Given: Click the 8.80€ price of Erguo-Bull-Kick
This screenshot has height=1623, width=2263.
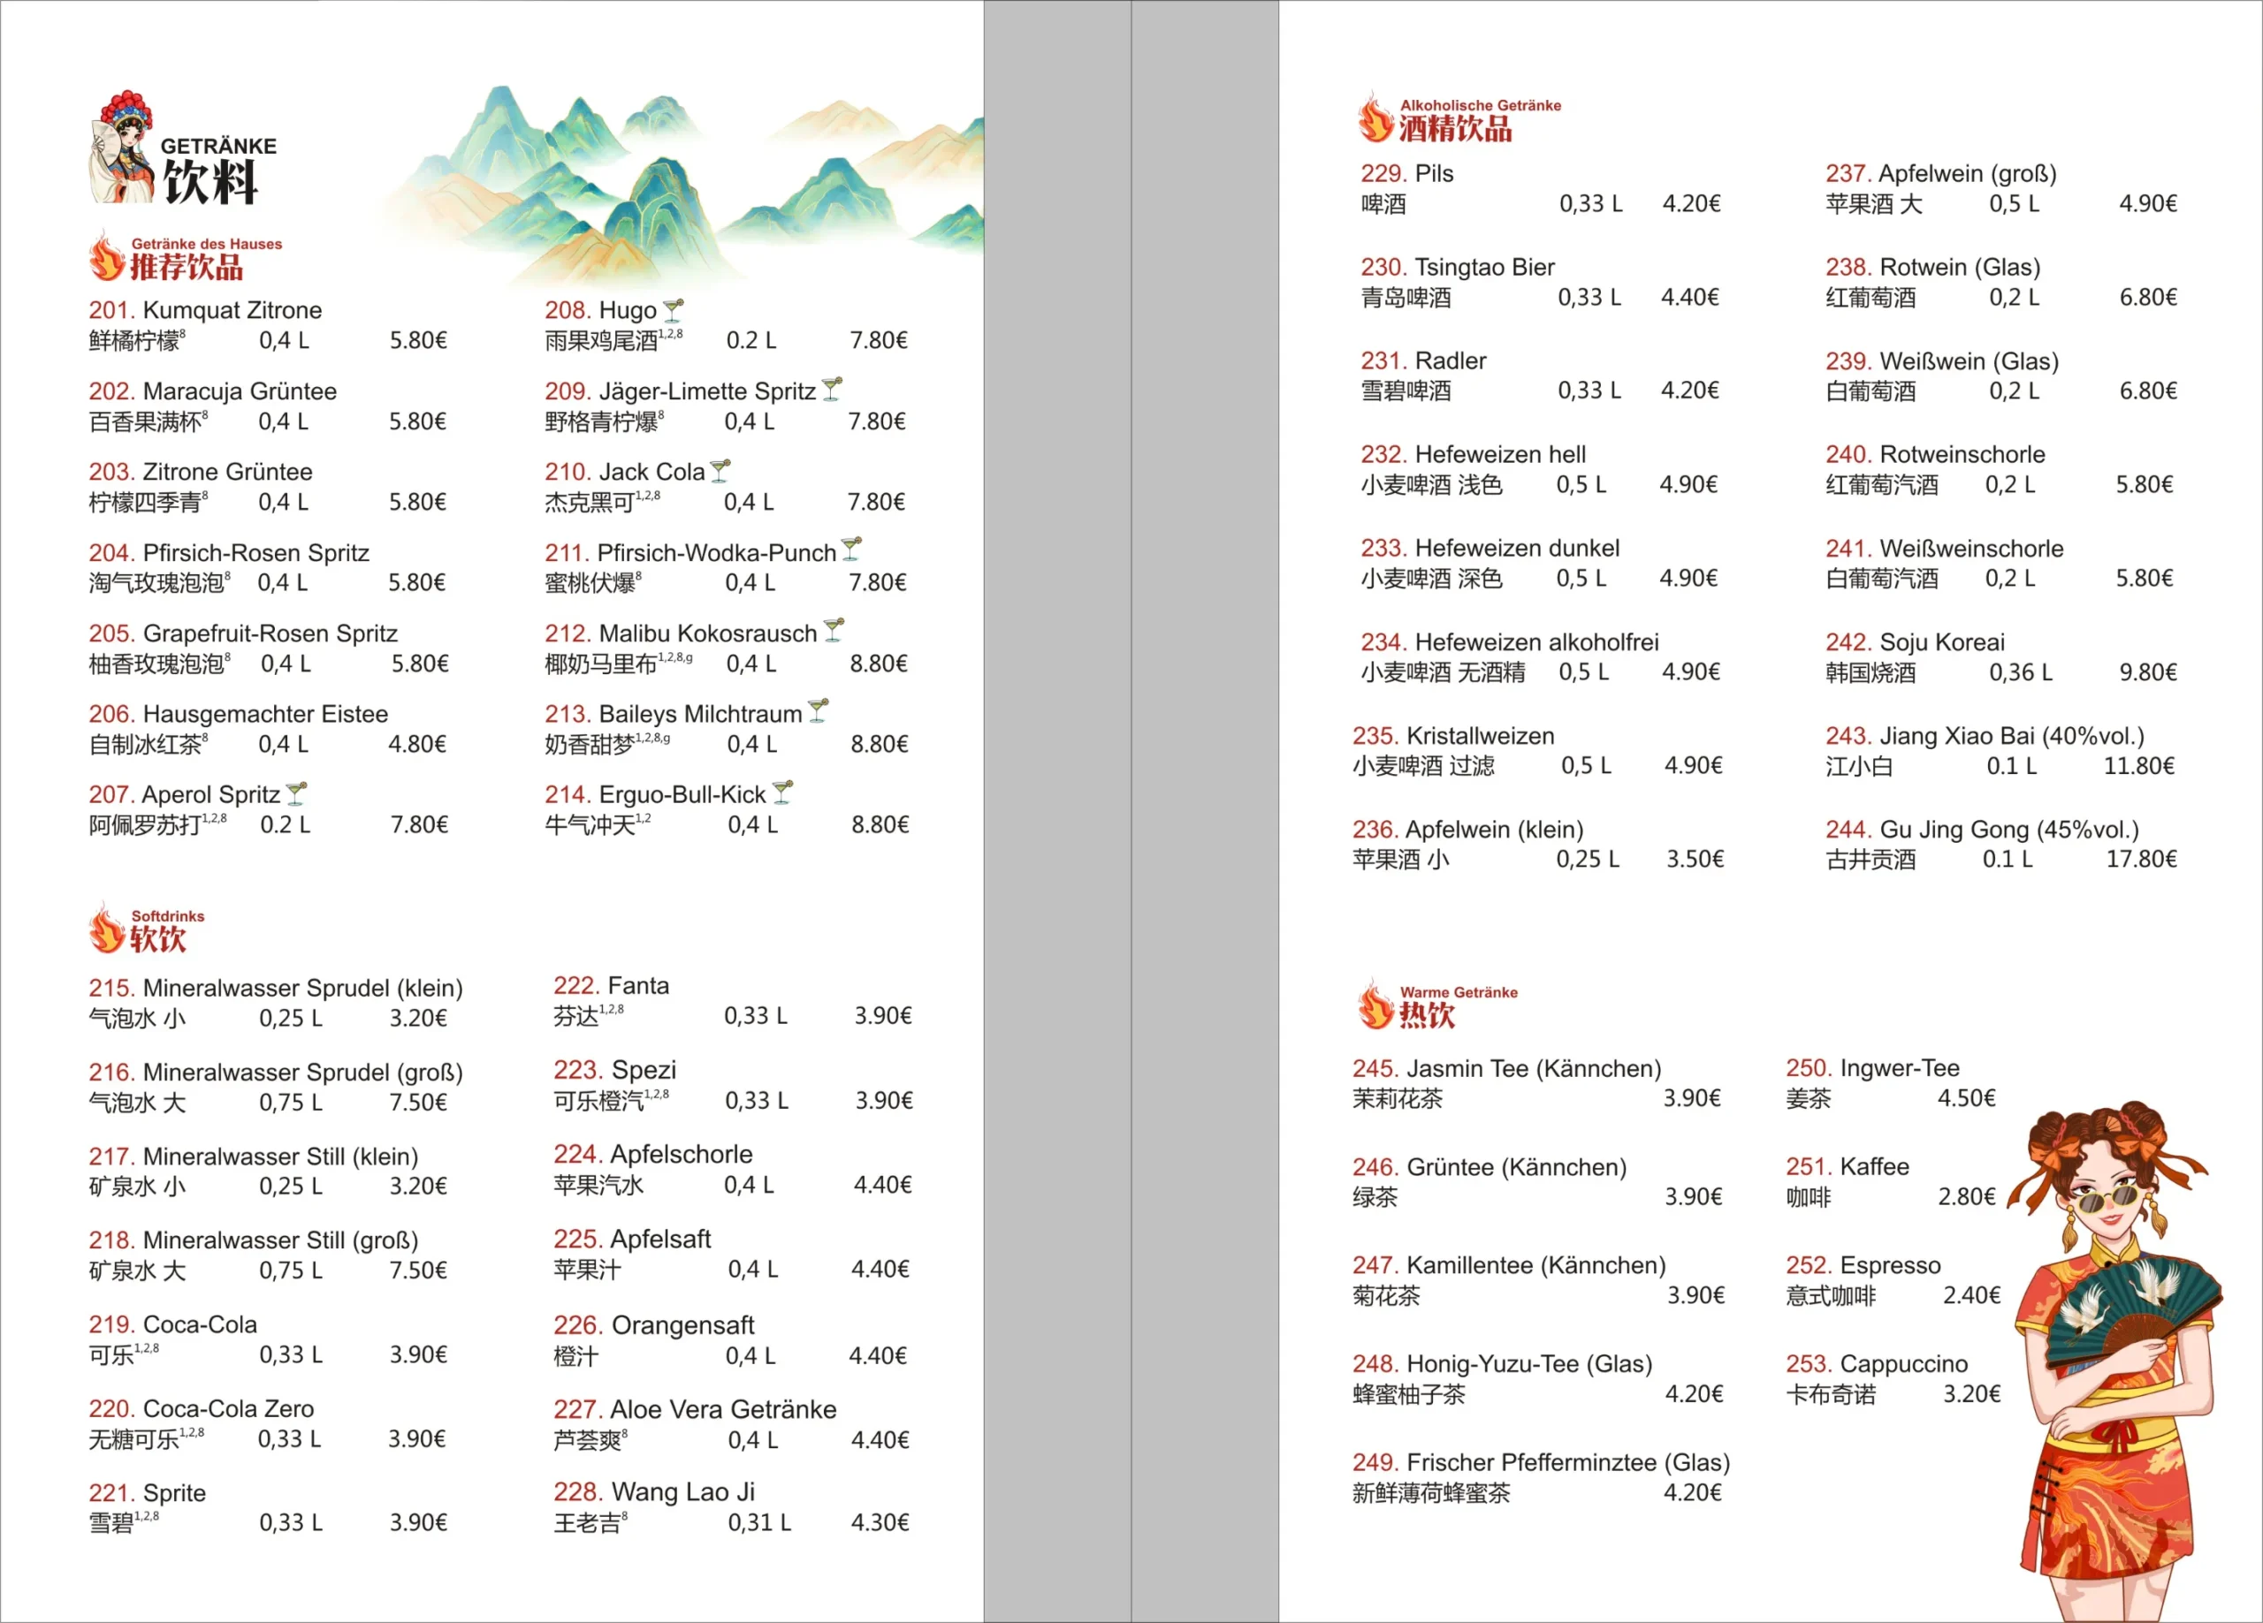Looking at the screenshot, I should 880,825.
